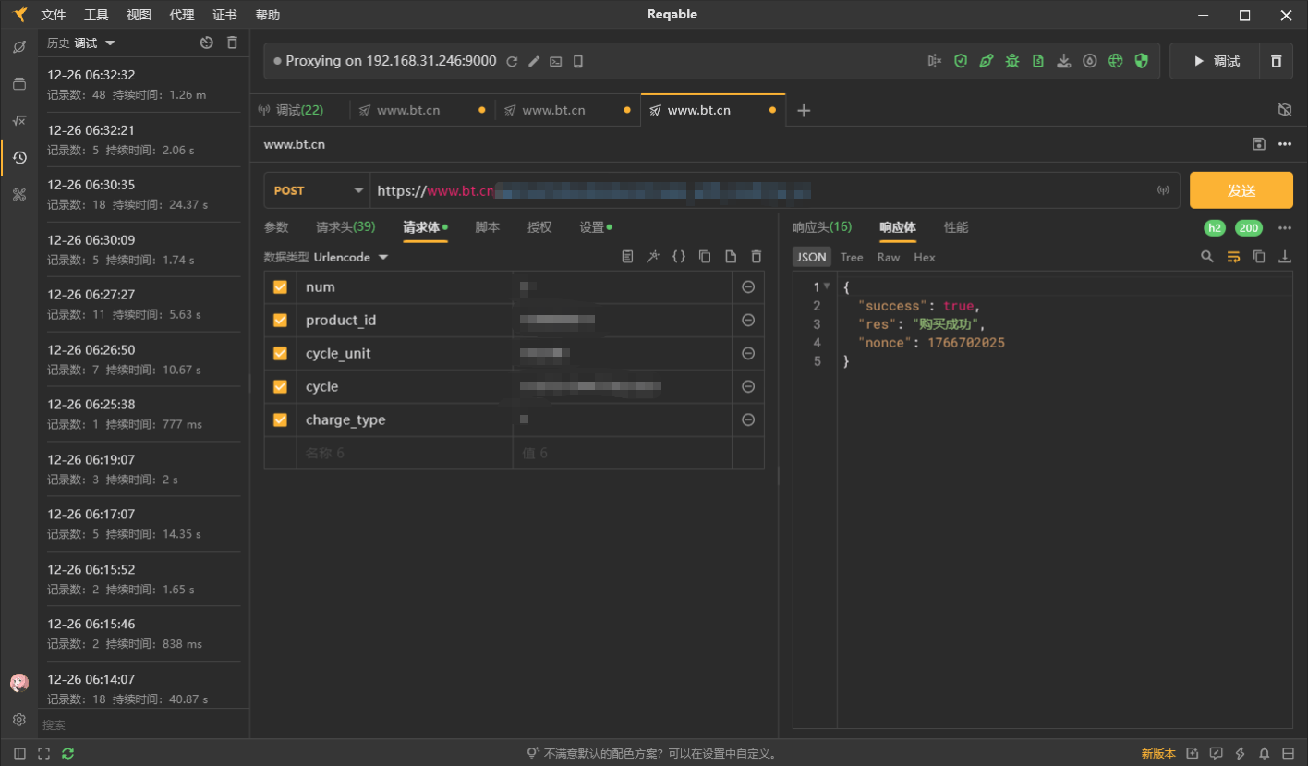Click the history clock icon in left sidebar
The height and width of the screenshot is (766, 1308).
pos(19,158)
